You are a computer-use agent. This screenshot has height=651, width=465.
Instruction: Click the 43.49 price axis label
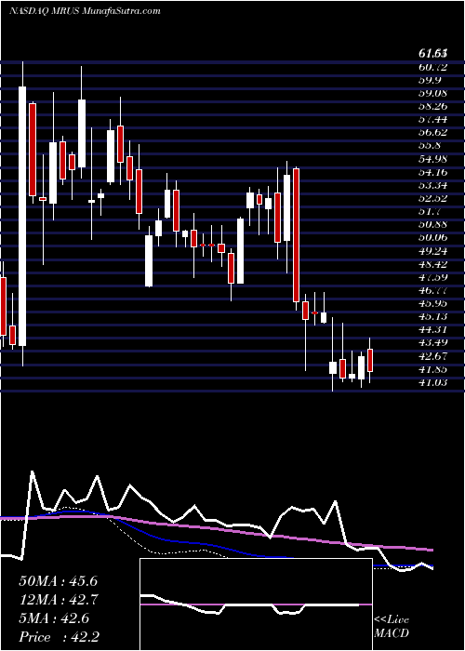pos(433,343)
